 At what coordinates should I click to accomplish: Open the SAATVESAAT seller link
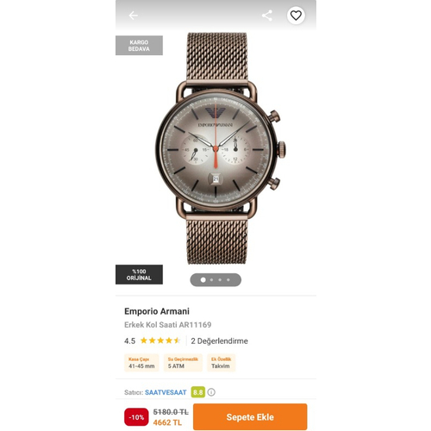pyautogui.click(x=166, y=392)
